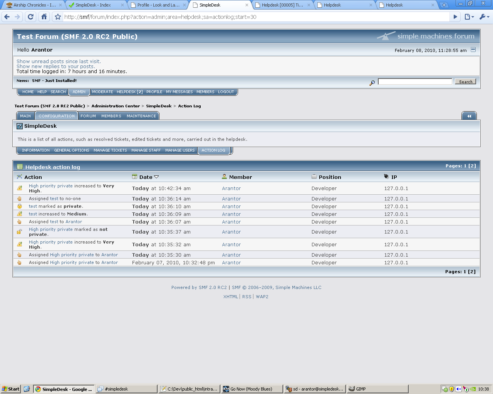Switch to the Helpdesk [00005] tab
Viewport: 493px width, 394px height.
[x=283, y=5]
